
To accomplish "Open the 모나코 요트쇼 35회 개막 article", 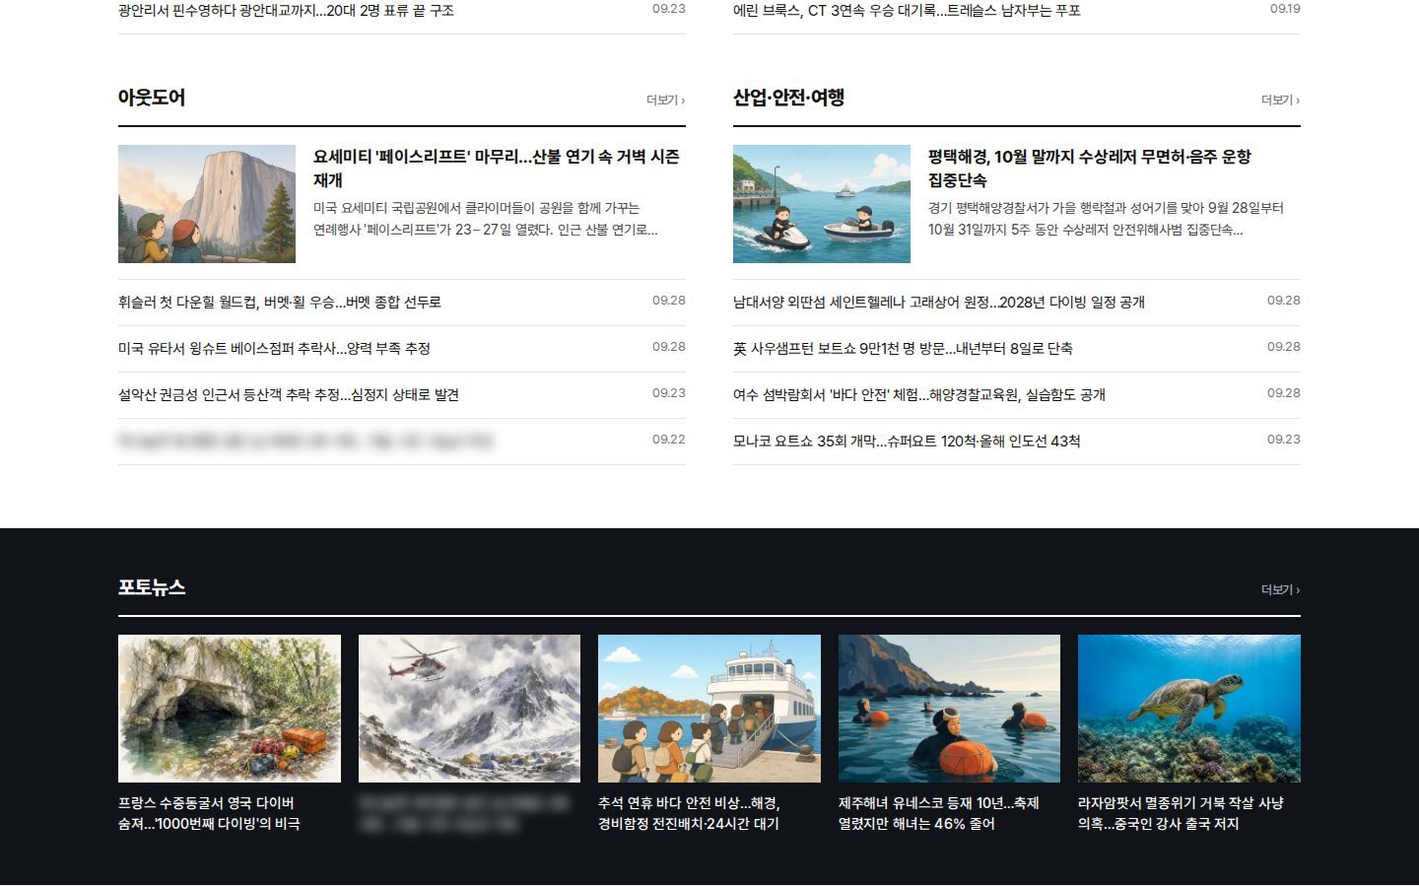I will pos(907,442).
